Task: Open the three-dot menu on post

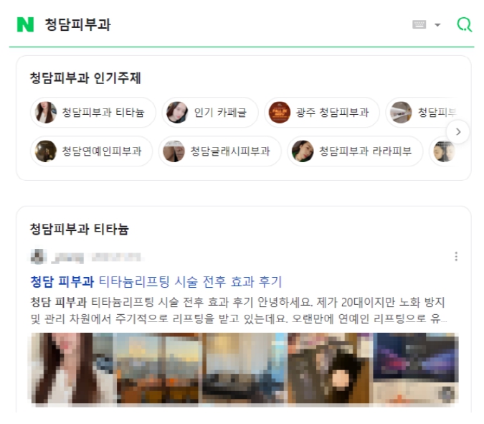Action: coord(456,256)
